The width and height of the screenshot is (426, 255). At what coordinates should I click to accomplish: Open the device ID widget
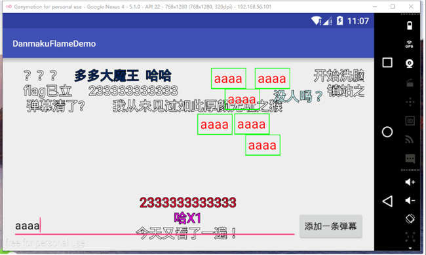(x=410, y=120)
